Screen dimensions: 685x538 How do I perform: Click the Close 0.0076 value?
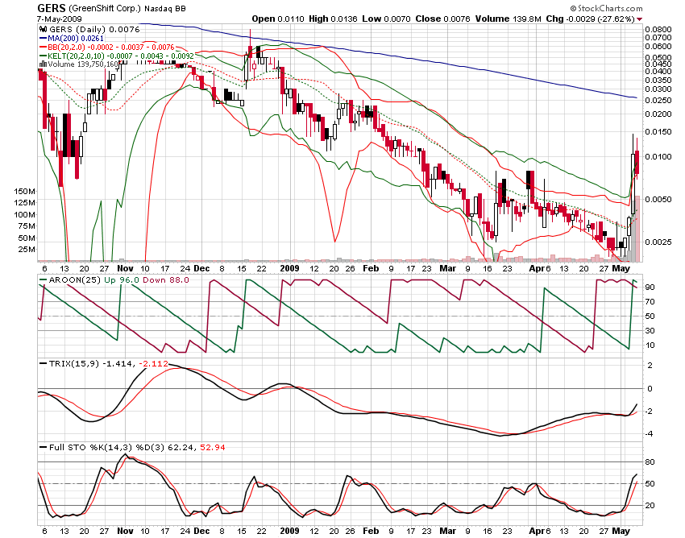[x=442, y=19]
